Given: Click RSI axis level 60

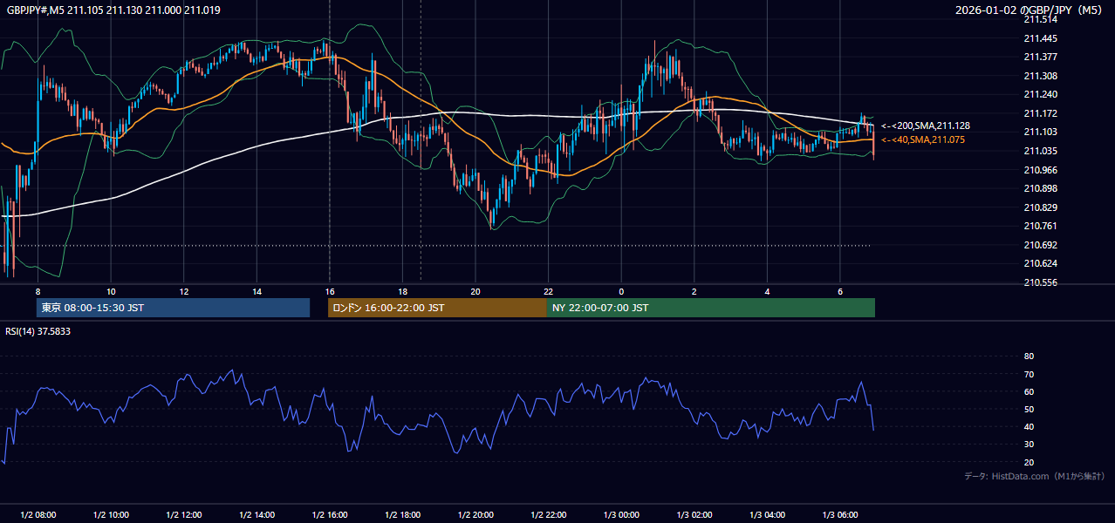Looking at the screenshot, I should tap(1029, 391).
